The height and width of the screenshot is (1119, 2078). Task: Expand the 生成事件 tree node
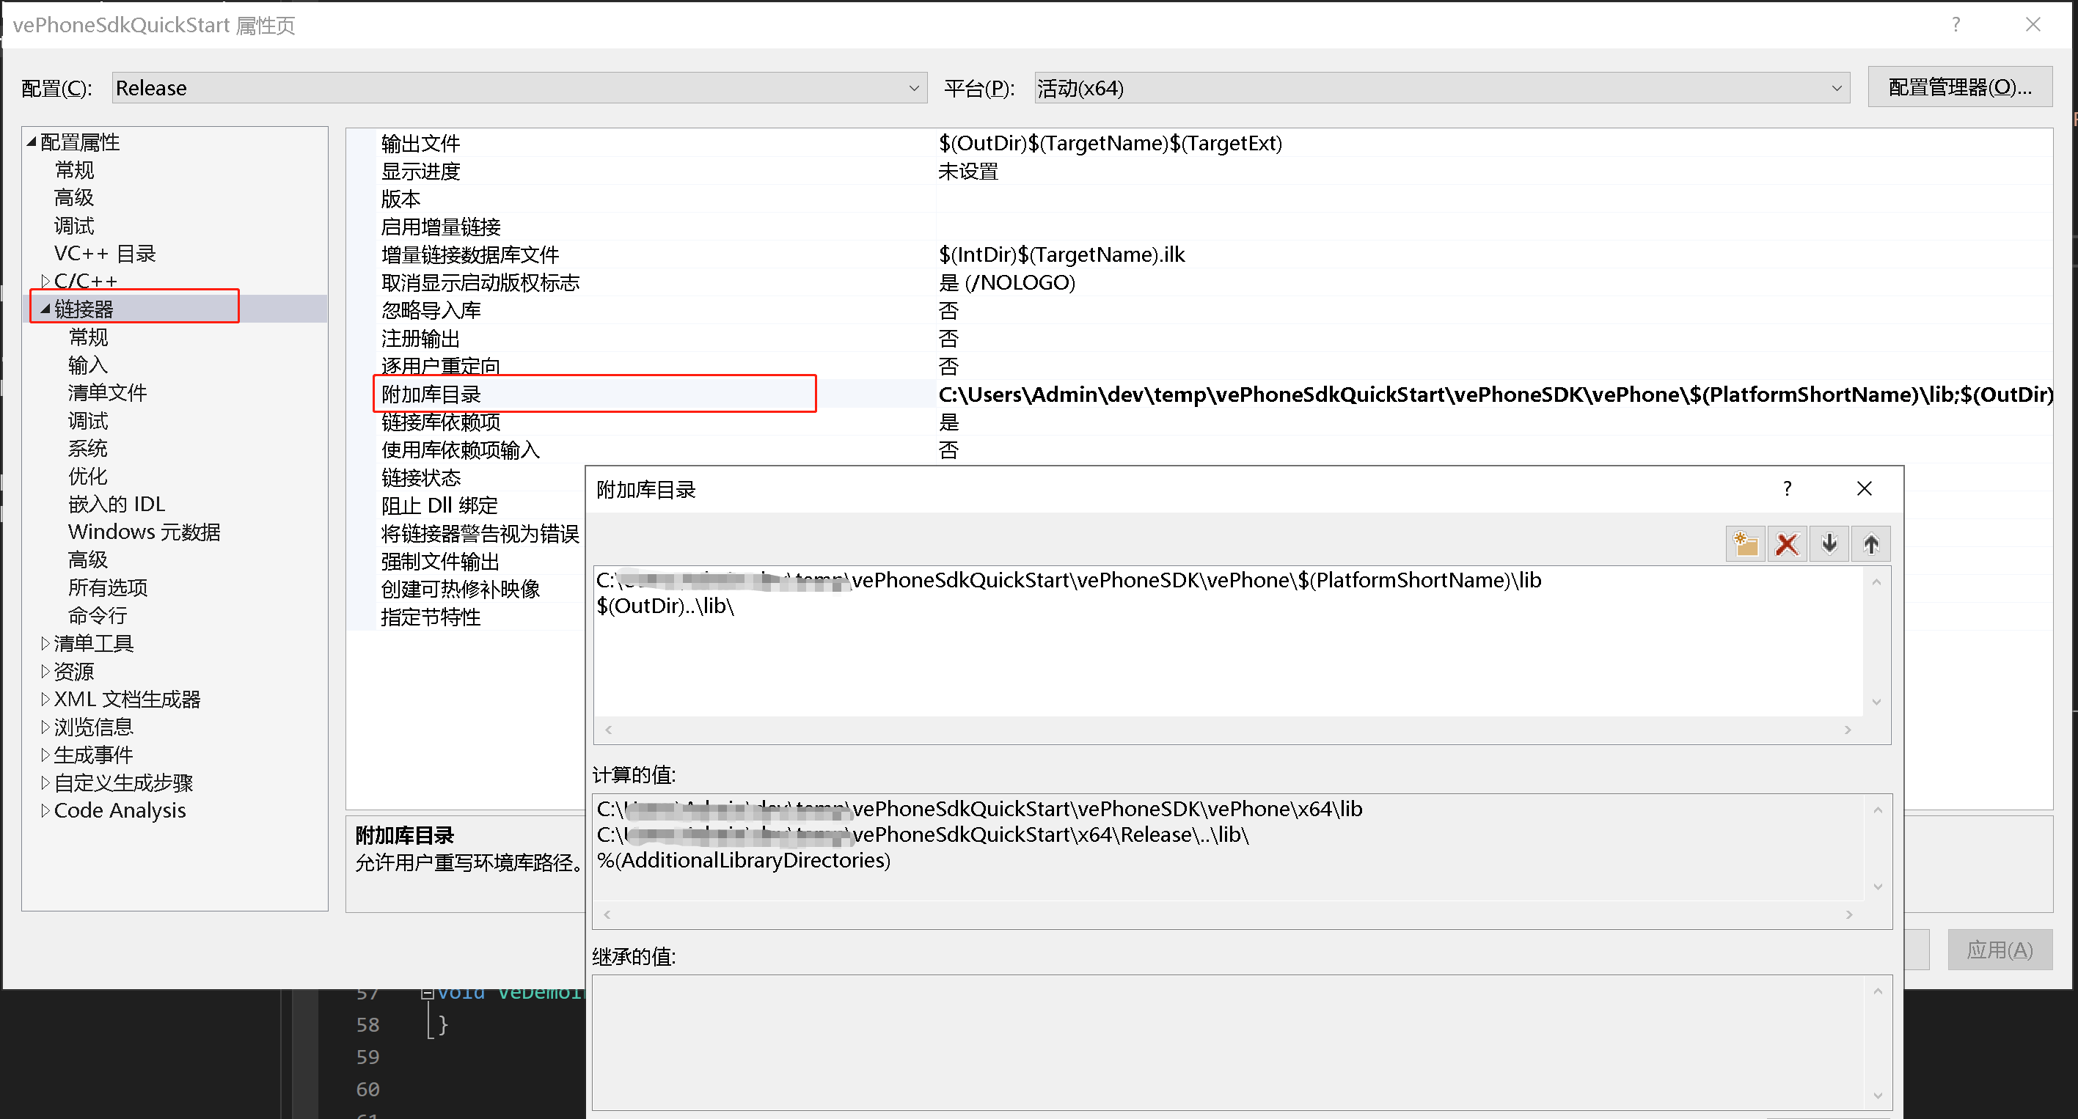tap(45, 755)
